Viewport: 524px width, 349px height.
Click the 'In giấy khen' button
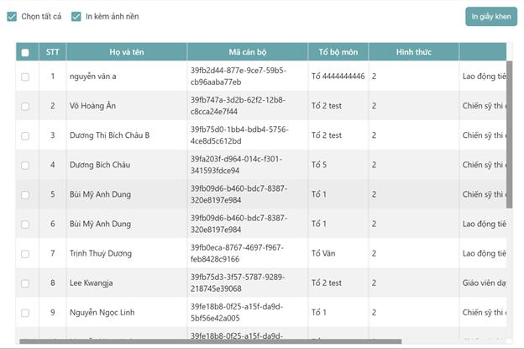point(490,17)
